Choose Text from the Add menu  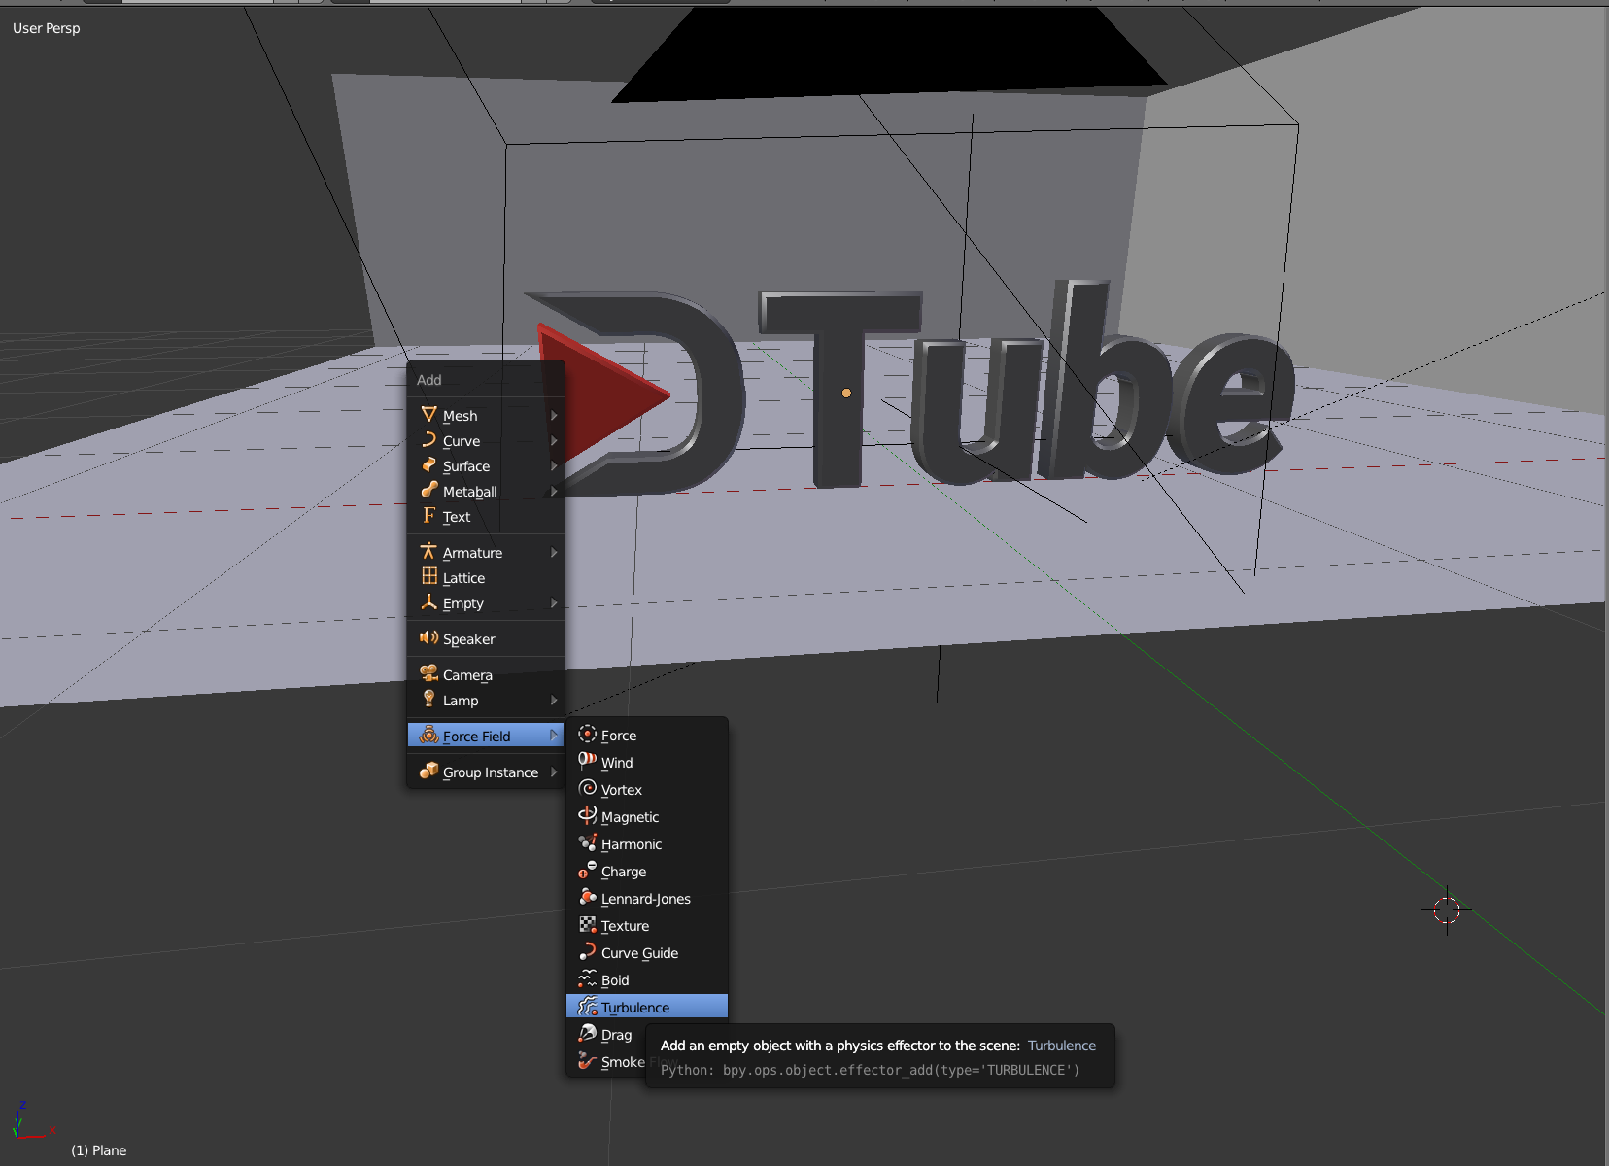486,517
